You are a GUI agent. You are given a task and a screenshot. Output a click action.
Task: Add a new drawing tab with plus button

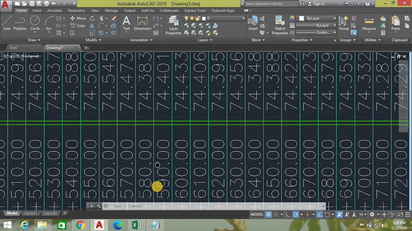[x=86, y=47]
